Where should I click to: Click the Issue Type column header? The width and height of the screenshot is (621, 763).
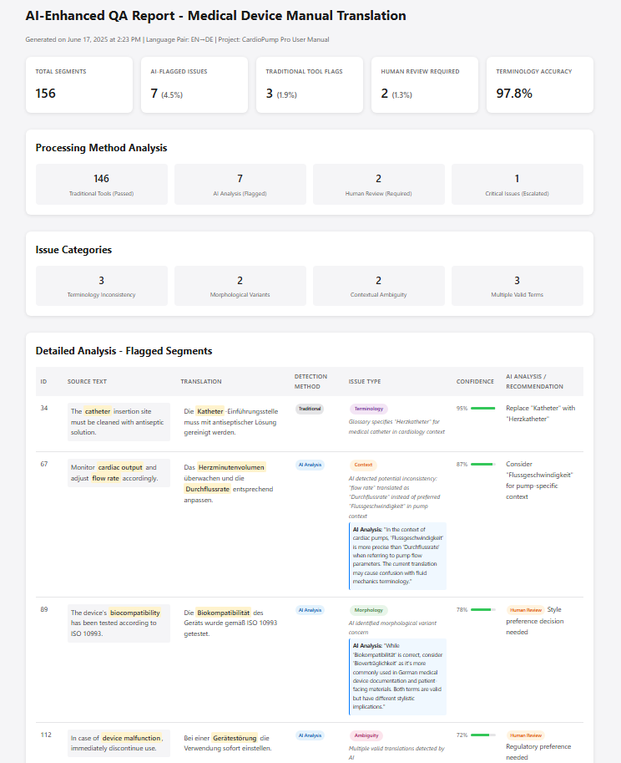[x=365, y=381]
